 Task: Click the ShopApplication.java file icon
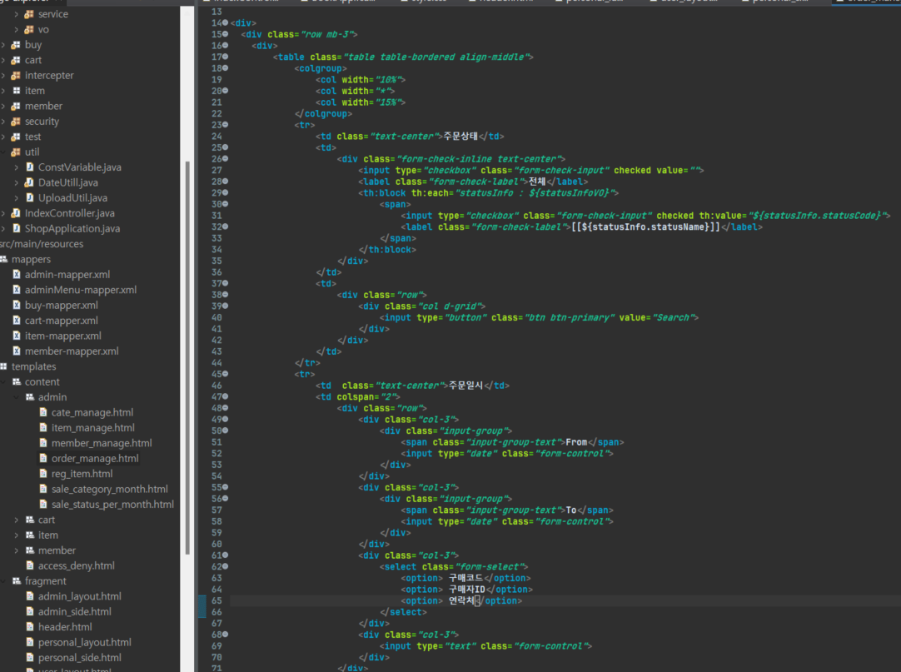point(16,229)
